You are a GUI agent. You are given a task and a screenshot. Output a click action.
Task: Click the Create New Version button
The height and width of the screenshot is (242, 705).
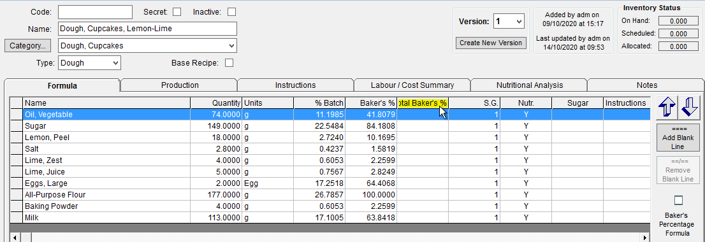click(x=491, y=43)
